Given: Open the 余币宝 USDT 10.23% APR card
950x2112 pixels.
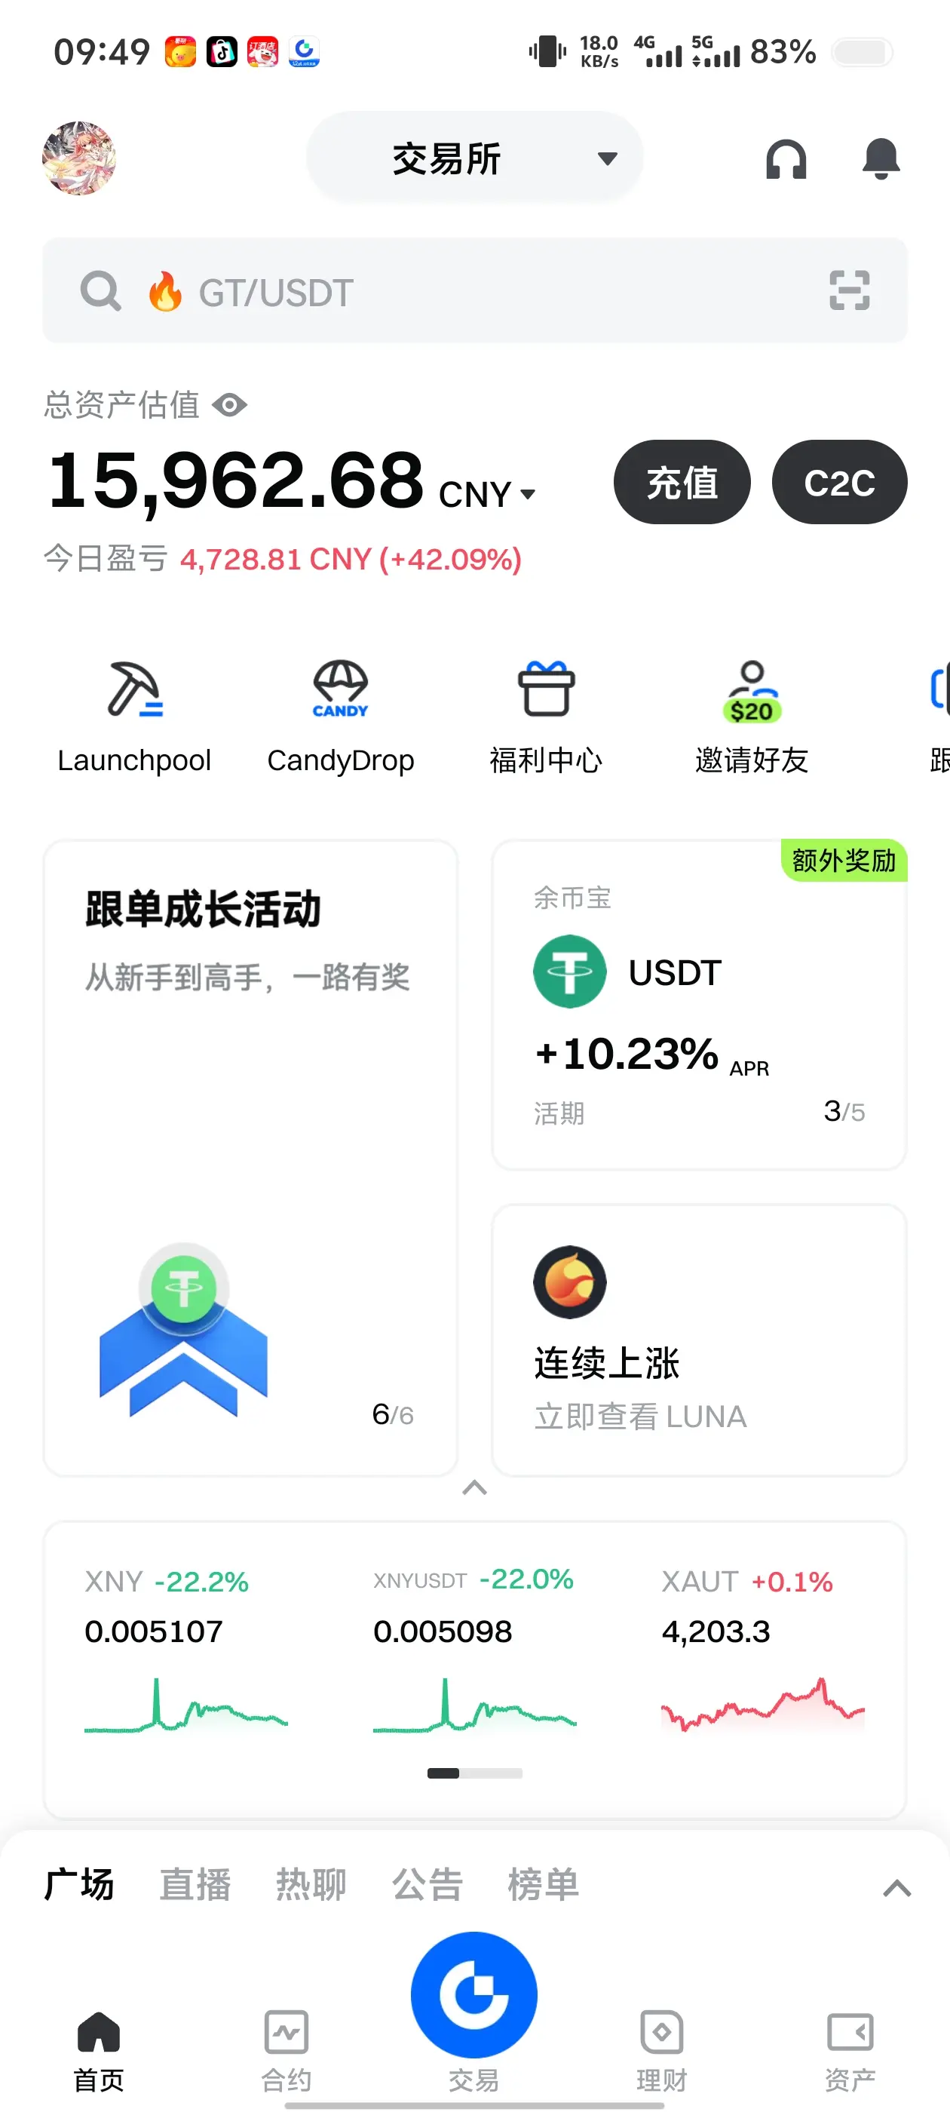Looking at the screenshot, I should coord(699,1005).
